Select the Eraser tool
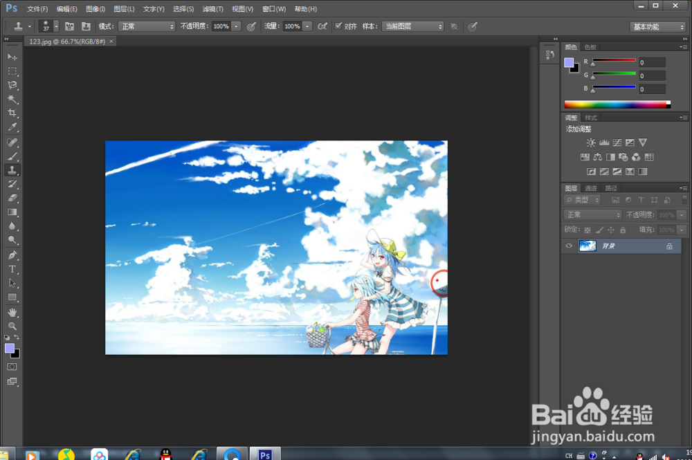 (12, 199)
